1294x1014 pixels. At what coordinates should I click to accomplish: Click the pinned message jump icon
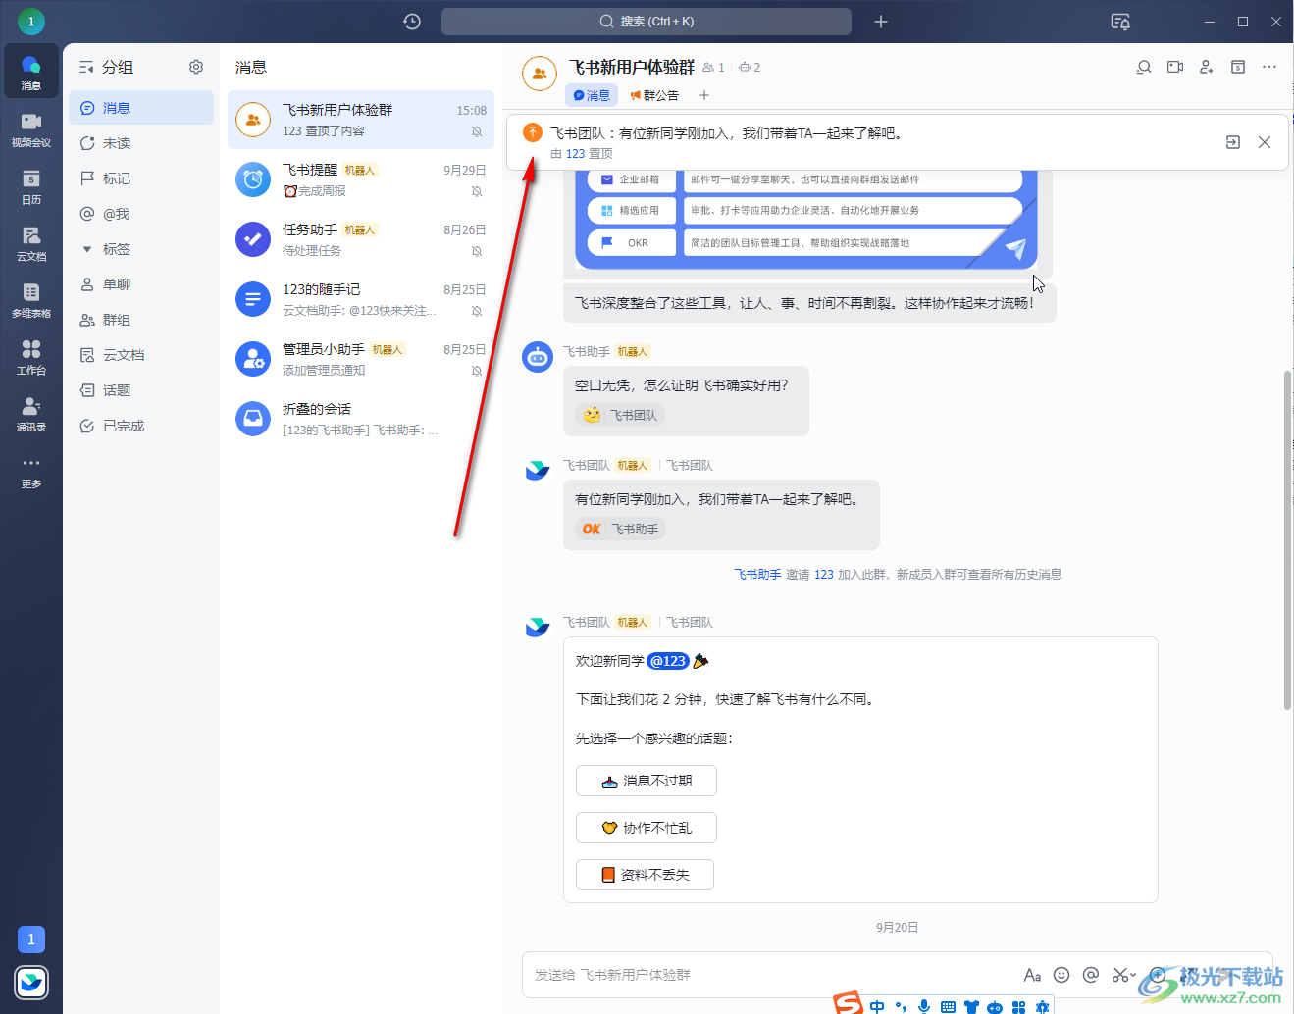pos(1233,142)
